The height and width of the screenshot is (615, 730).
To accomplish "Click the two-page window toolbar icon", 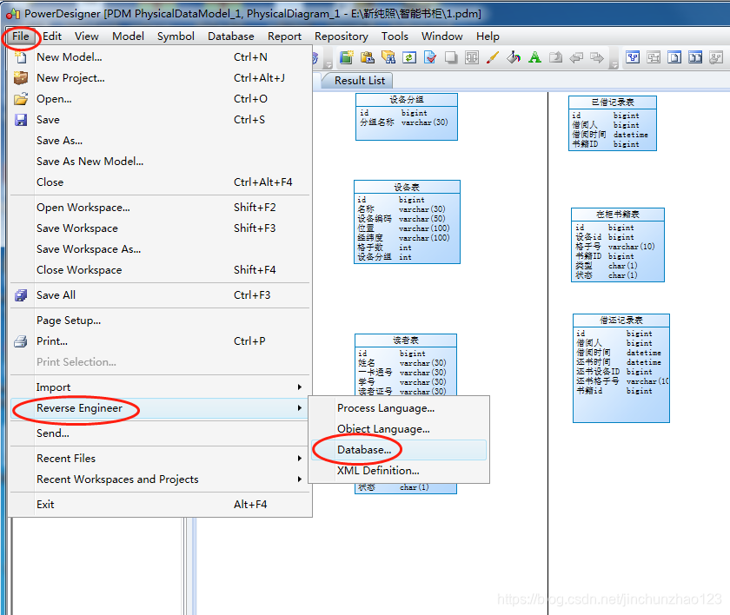I will (695, 57).
